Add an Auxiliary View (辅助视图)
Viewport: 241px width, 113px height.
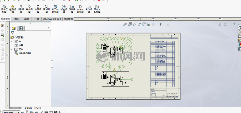(x=29, y=9)
